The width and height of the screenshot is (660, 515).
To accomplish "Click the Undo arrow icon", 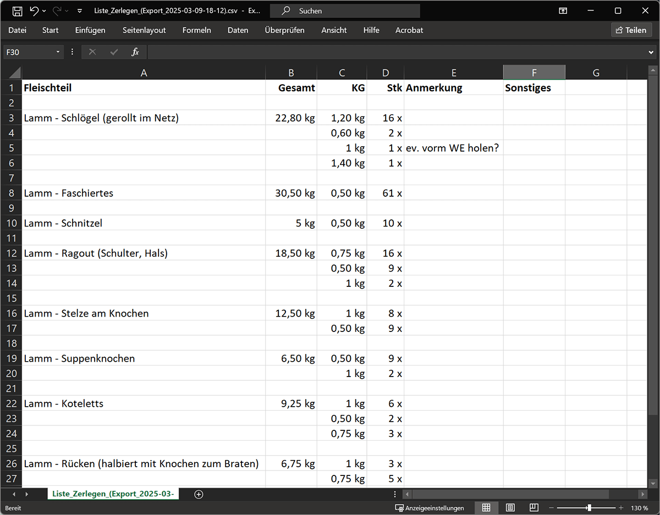I will 34,11.
